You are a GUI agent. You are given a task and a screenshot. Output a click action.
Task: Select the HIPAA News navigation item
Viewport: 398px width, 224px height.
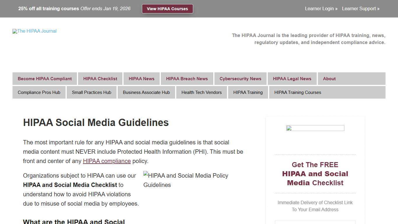pyautogui.click(x=141, y=78)
